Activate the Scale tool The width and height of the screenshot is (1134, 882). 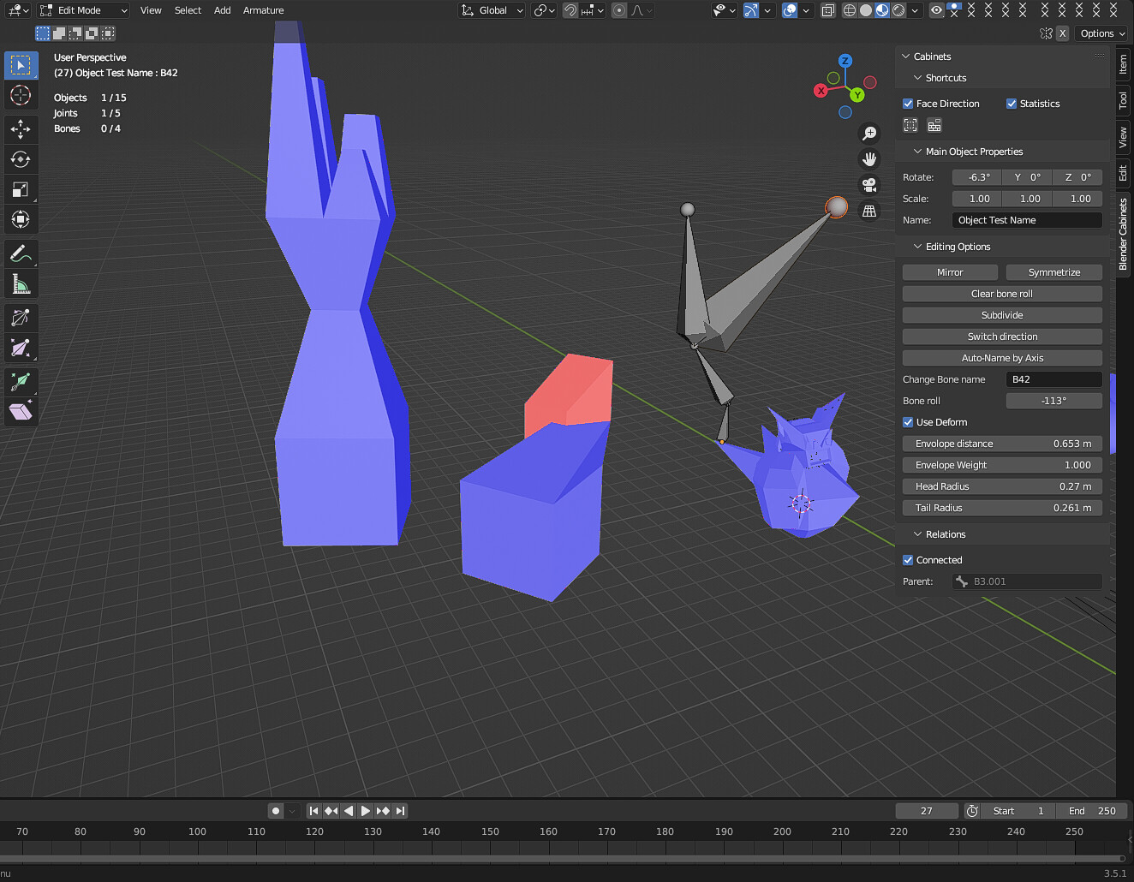(21, 189)
